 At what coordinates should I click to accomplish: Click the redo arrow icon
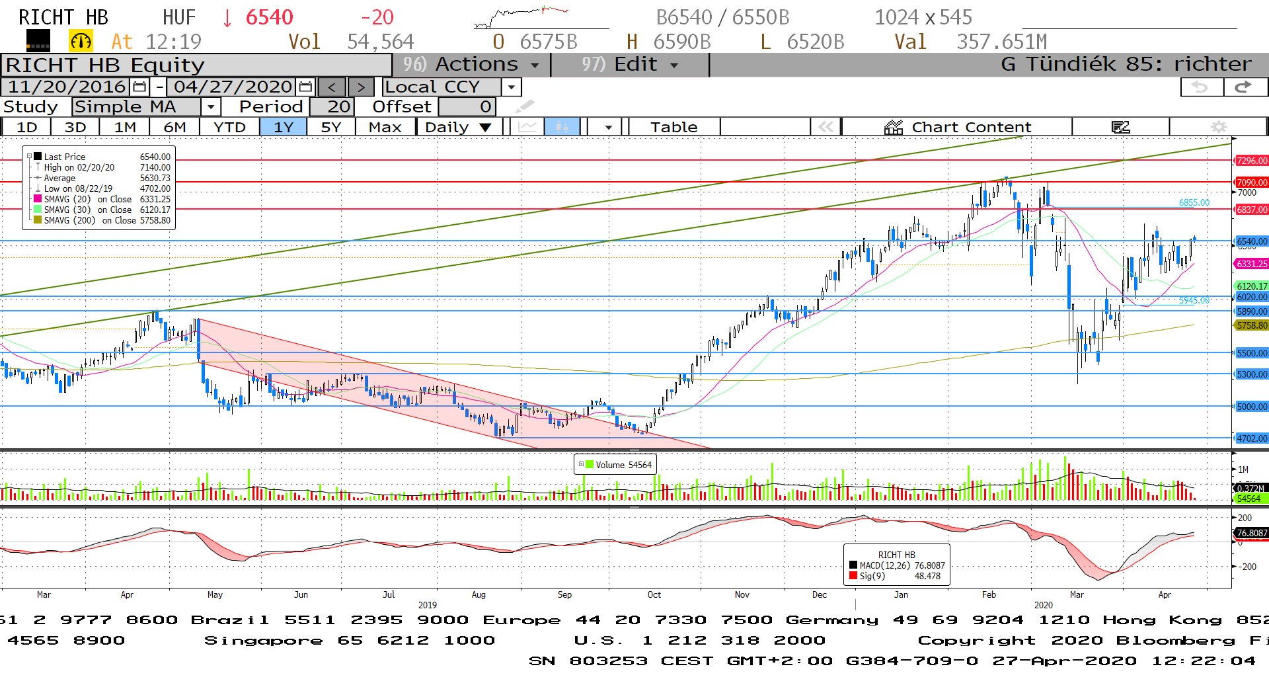[1244, 87]
